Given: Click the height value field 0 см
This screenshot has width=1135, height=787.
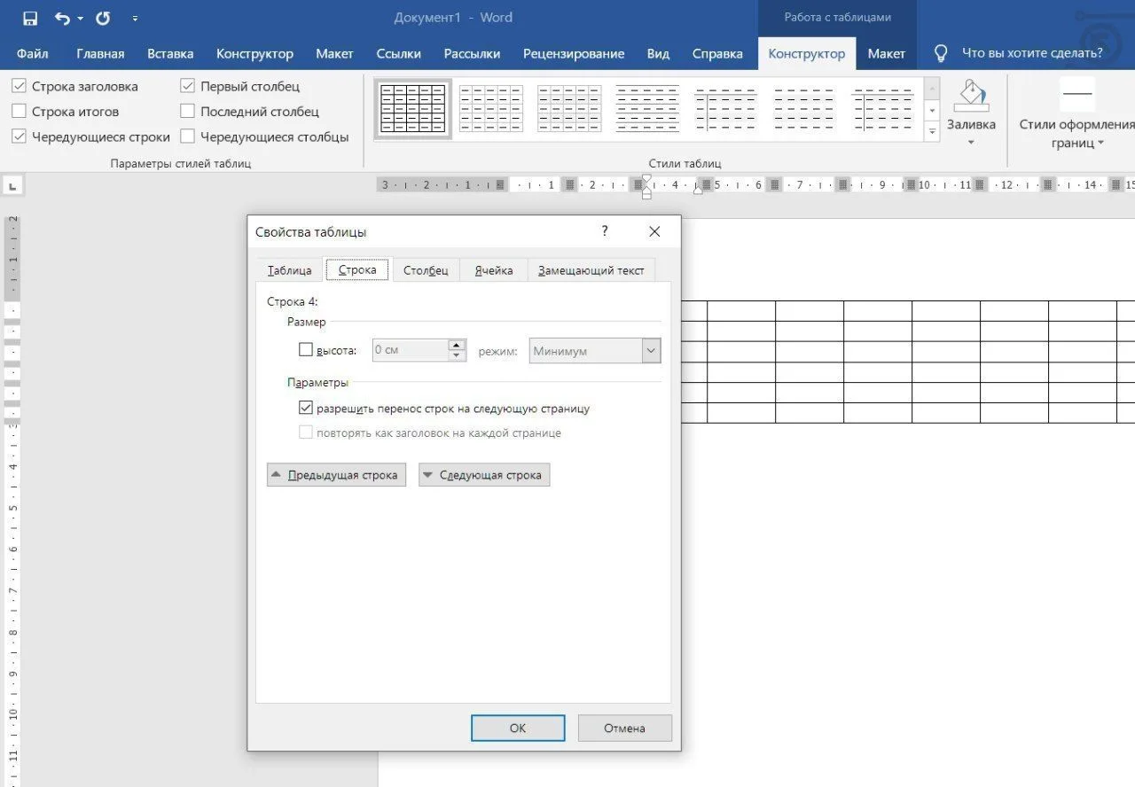Looking at the screenshot, I should coord(410,350).
